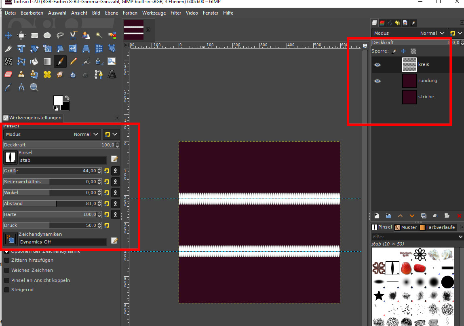Select the Paintbrush tool
The height and width of the screenshot is (326, 464).
[60, 61]
